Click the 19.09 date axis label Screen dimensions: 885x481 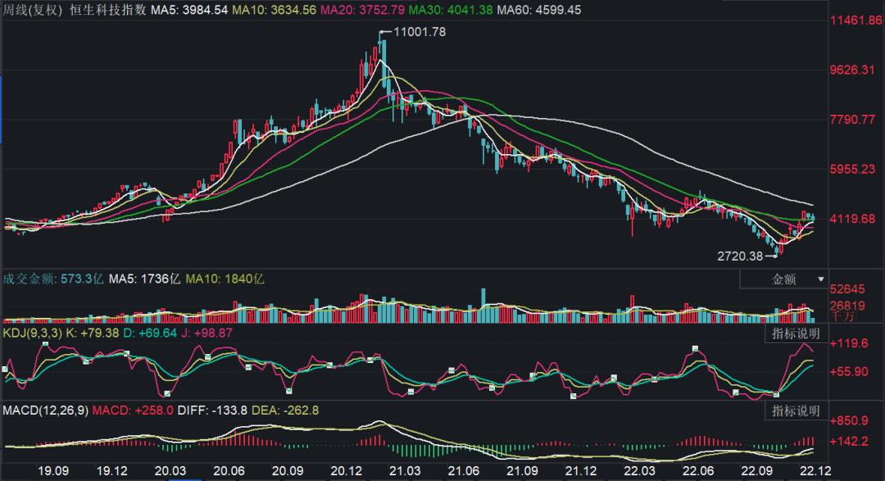53,471
